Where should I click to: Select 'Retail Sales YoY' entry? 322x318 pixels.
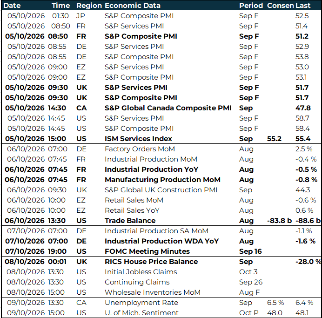click(x=132, y=210)
